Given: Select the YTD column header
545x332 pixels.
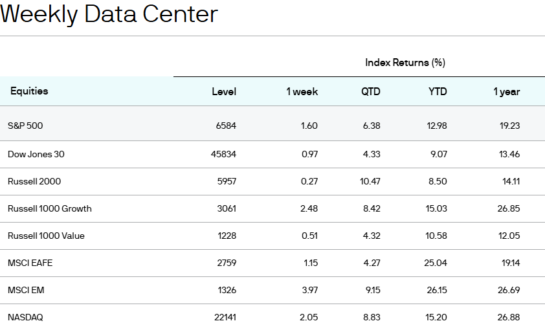Looking at the screenshot, I should [438, 92].
